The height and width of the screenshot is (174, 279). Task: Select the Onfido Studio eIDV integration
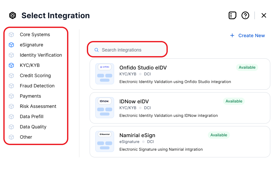click(143, 68)
